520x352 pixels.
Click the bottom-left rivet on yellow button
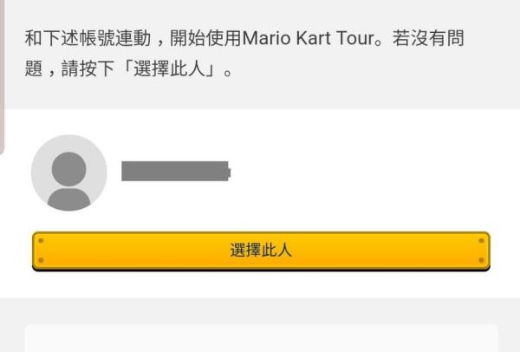pos(40,260)
